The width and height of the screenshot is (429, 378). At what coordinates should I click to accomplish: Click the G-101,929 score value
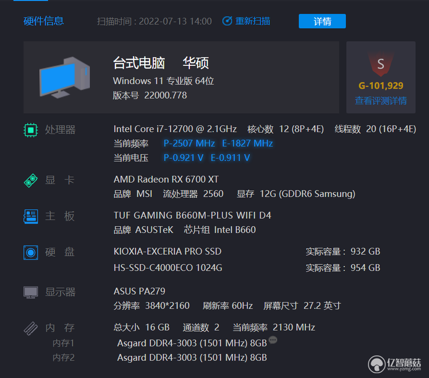[x=381, y=86]
